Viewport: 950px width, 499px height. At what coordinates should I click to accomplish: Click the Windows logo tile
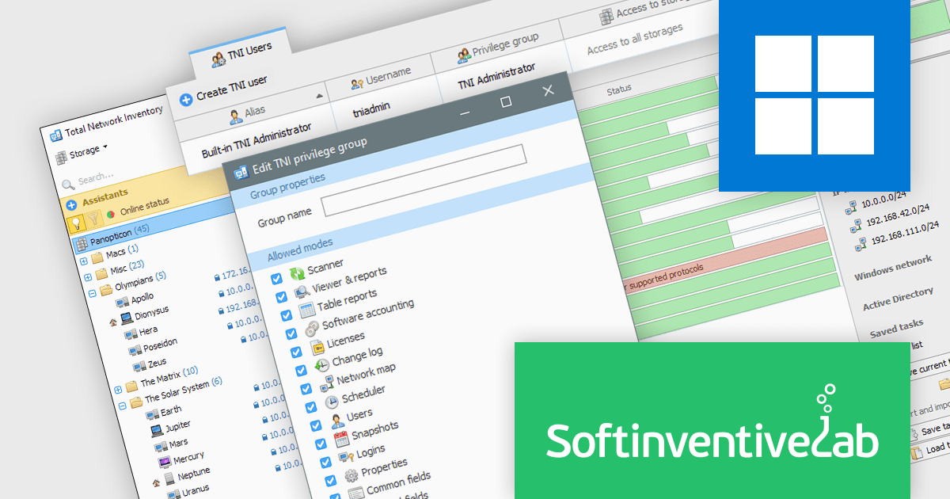point(814,95)
